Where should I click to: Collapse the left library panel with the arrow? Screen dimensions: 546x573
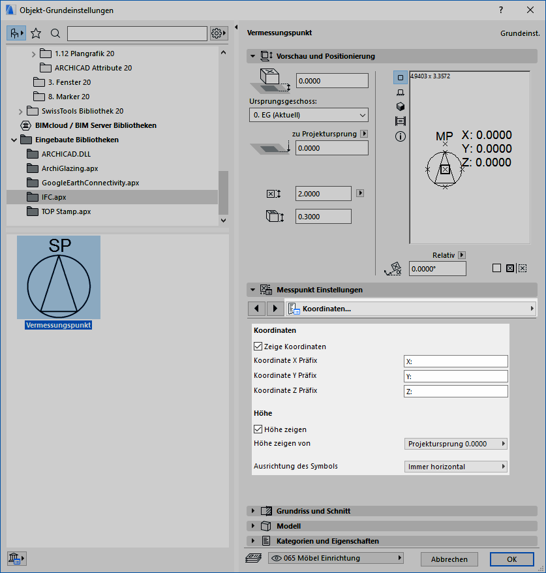tap(236, 27)
